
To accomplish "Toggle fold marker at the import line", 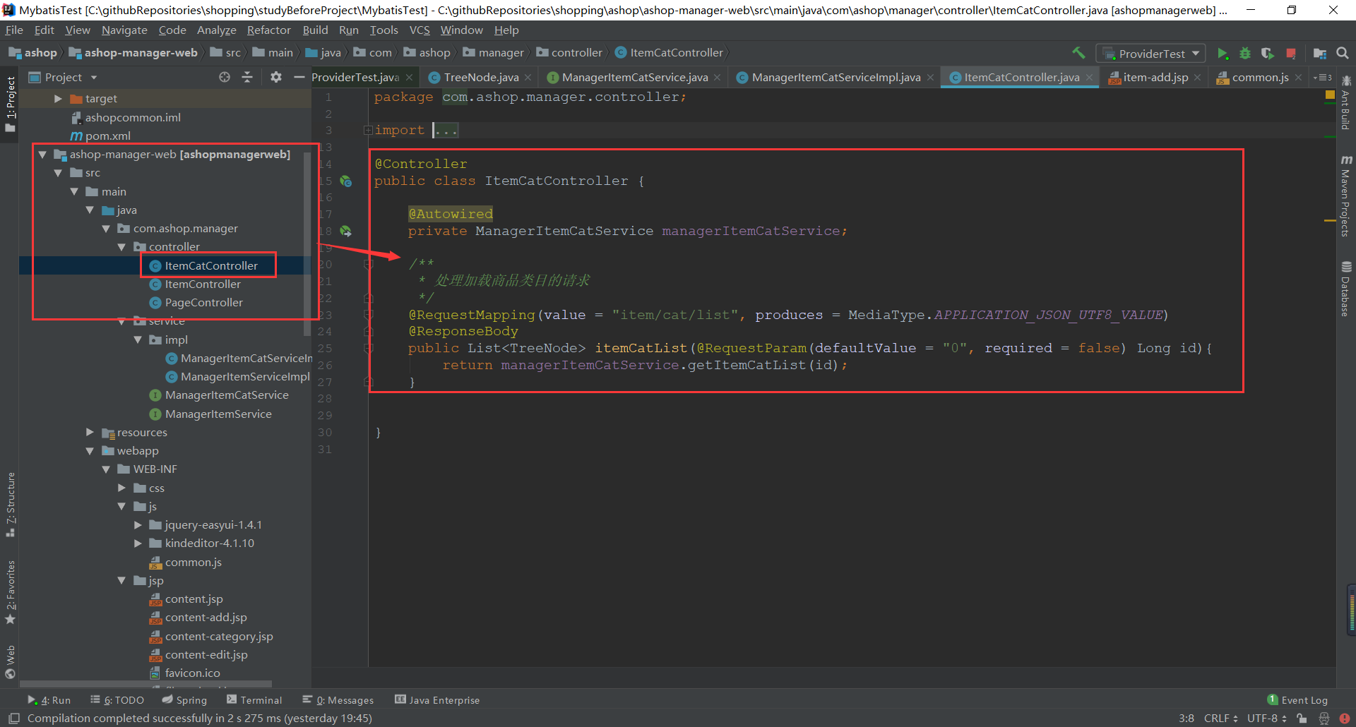I will (368, 130).
